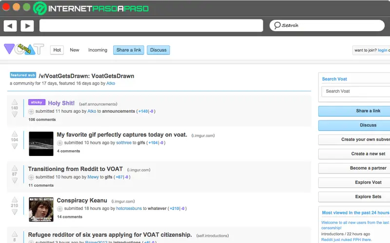Click Create a new set button

click(354, 154)
